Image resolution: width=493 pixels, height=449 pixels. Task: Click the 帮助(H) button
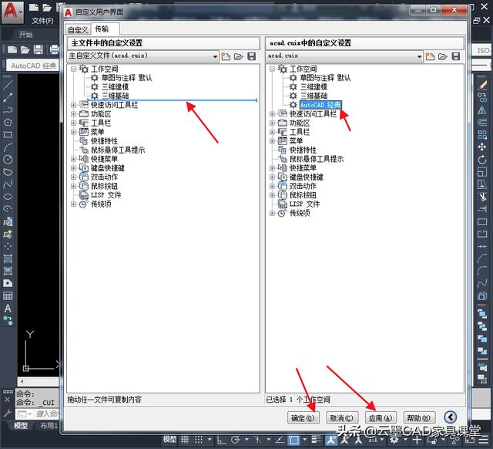419,418
